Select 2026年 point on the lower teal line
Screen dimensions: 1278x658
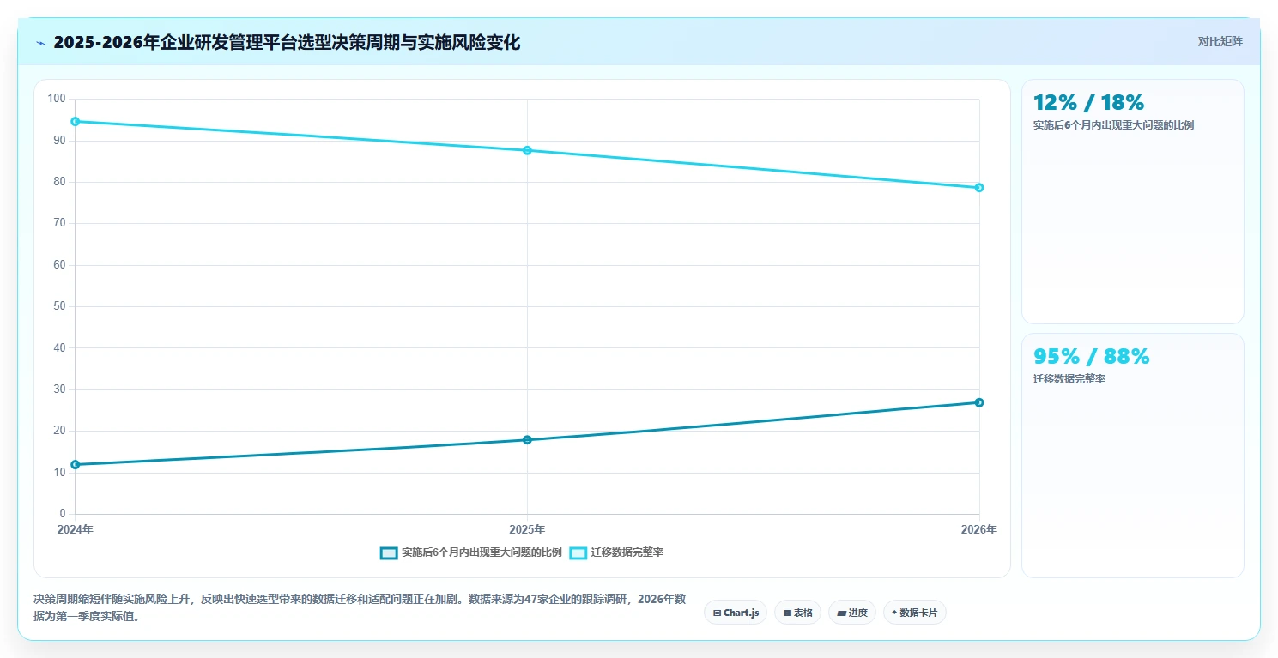[979, 402]
